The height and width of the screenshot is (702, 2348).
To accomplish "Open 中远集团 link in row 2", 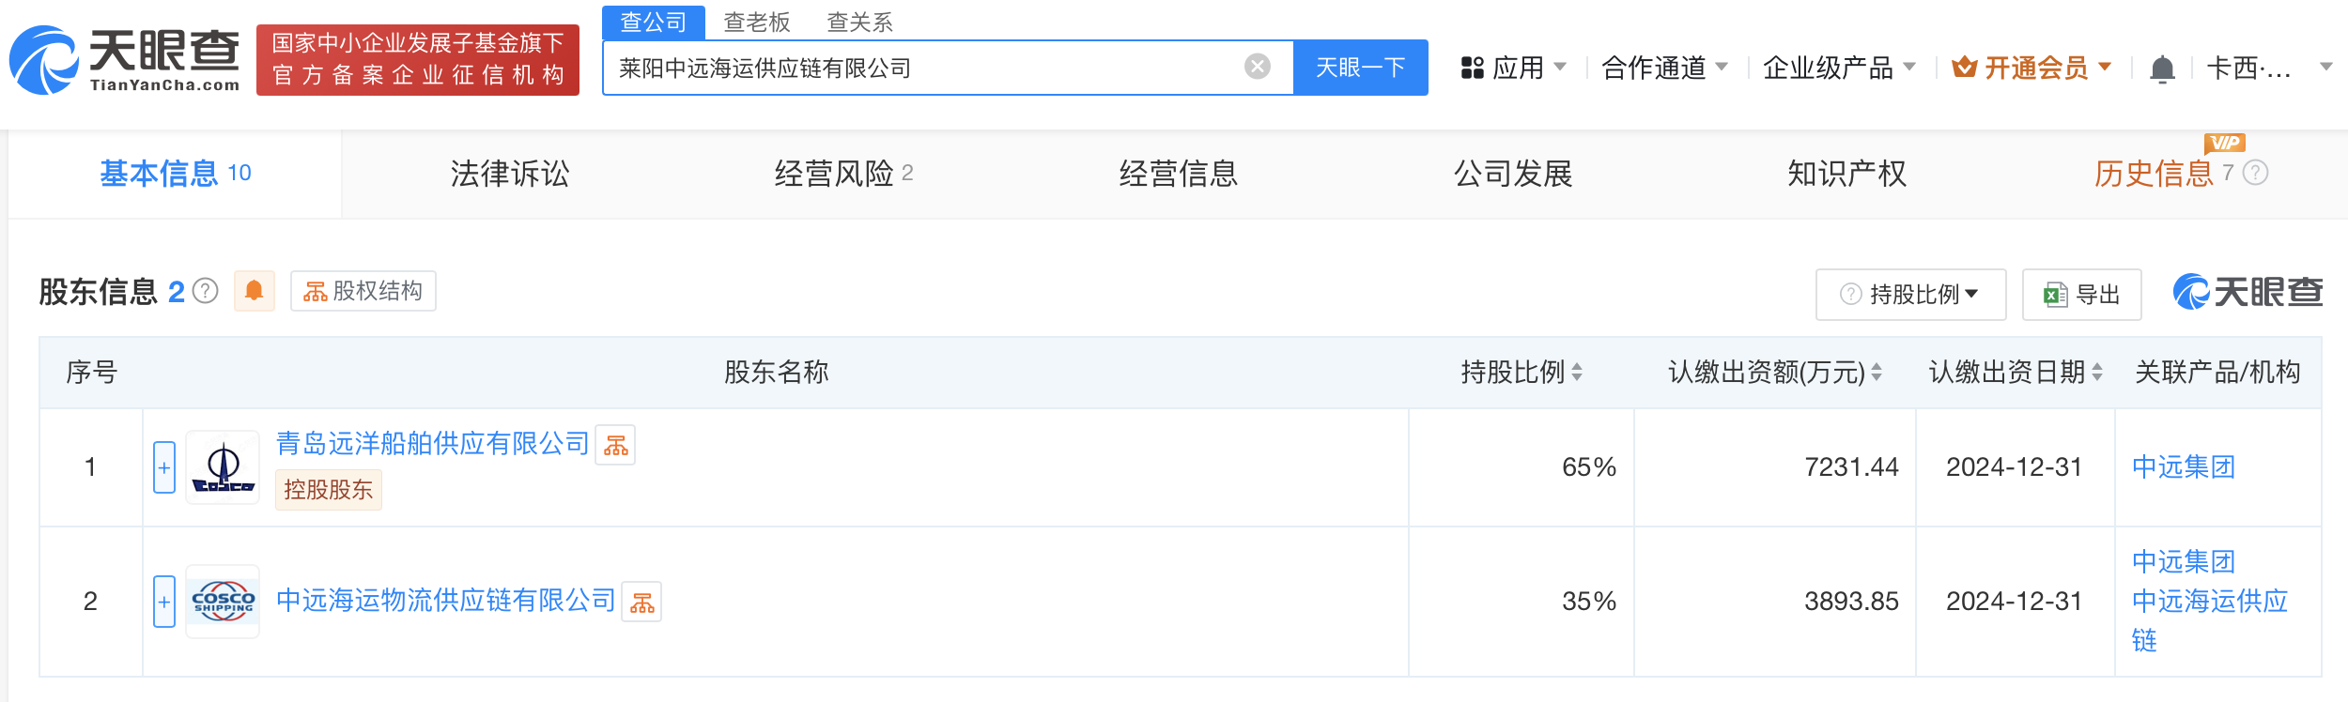I will point(2184,562).
